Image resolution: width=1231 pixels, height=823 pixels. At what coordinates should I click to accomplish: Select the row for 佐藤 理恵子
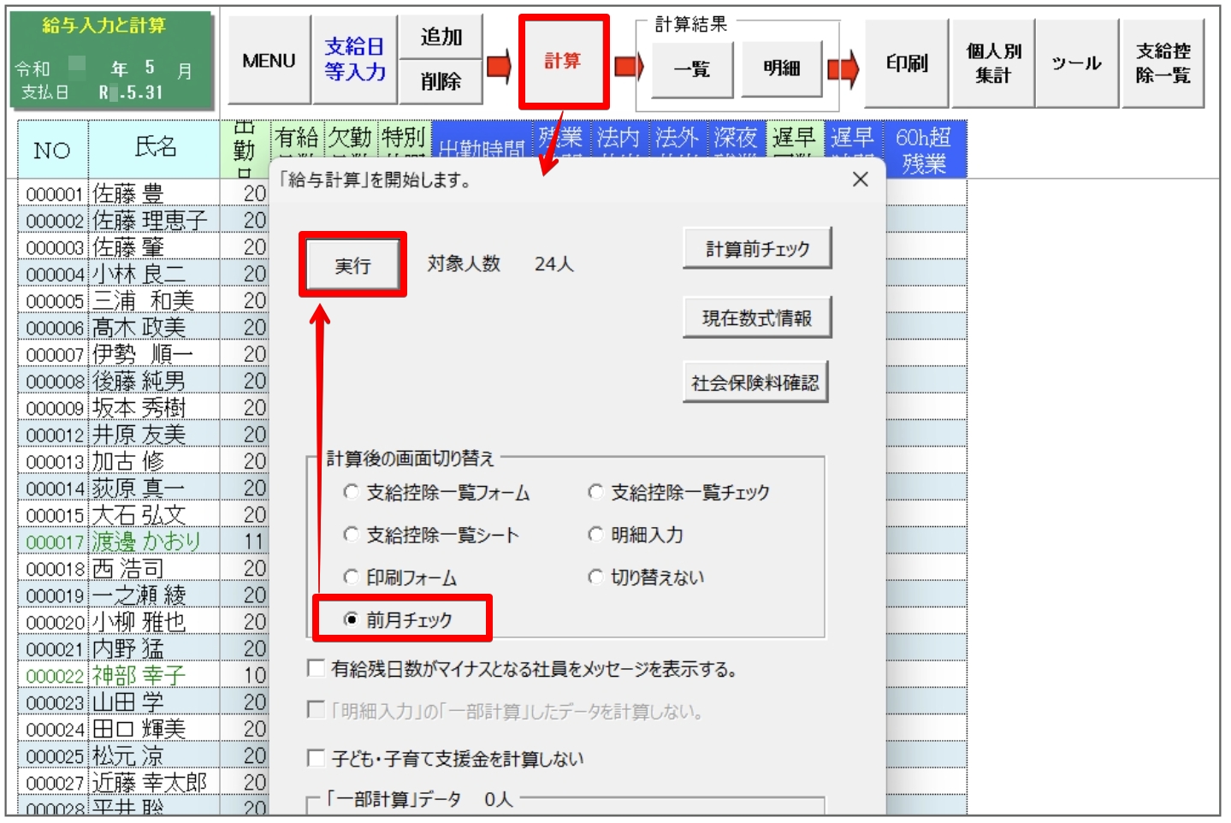(143, 220)
